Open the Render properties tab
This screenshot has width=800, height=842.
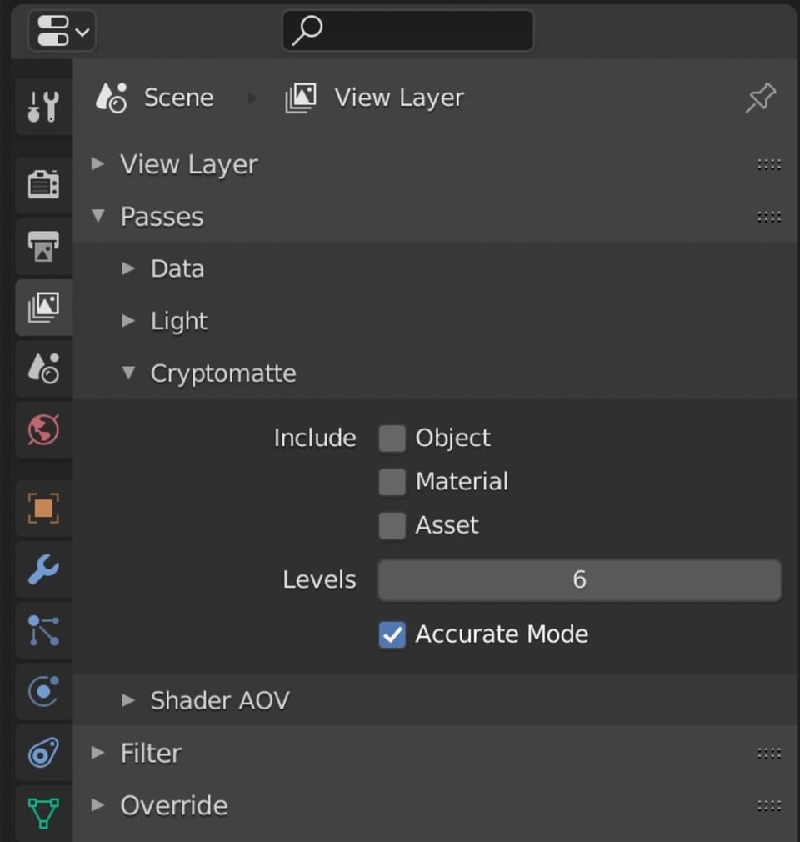point(42,185)
